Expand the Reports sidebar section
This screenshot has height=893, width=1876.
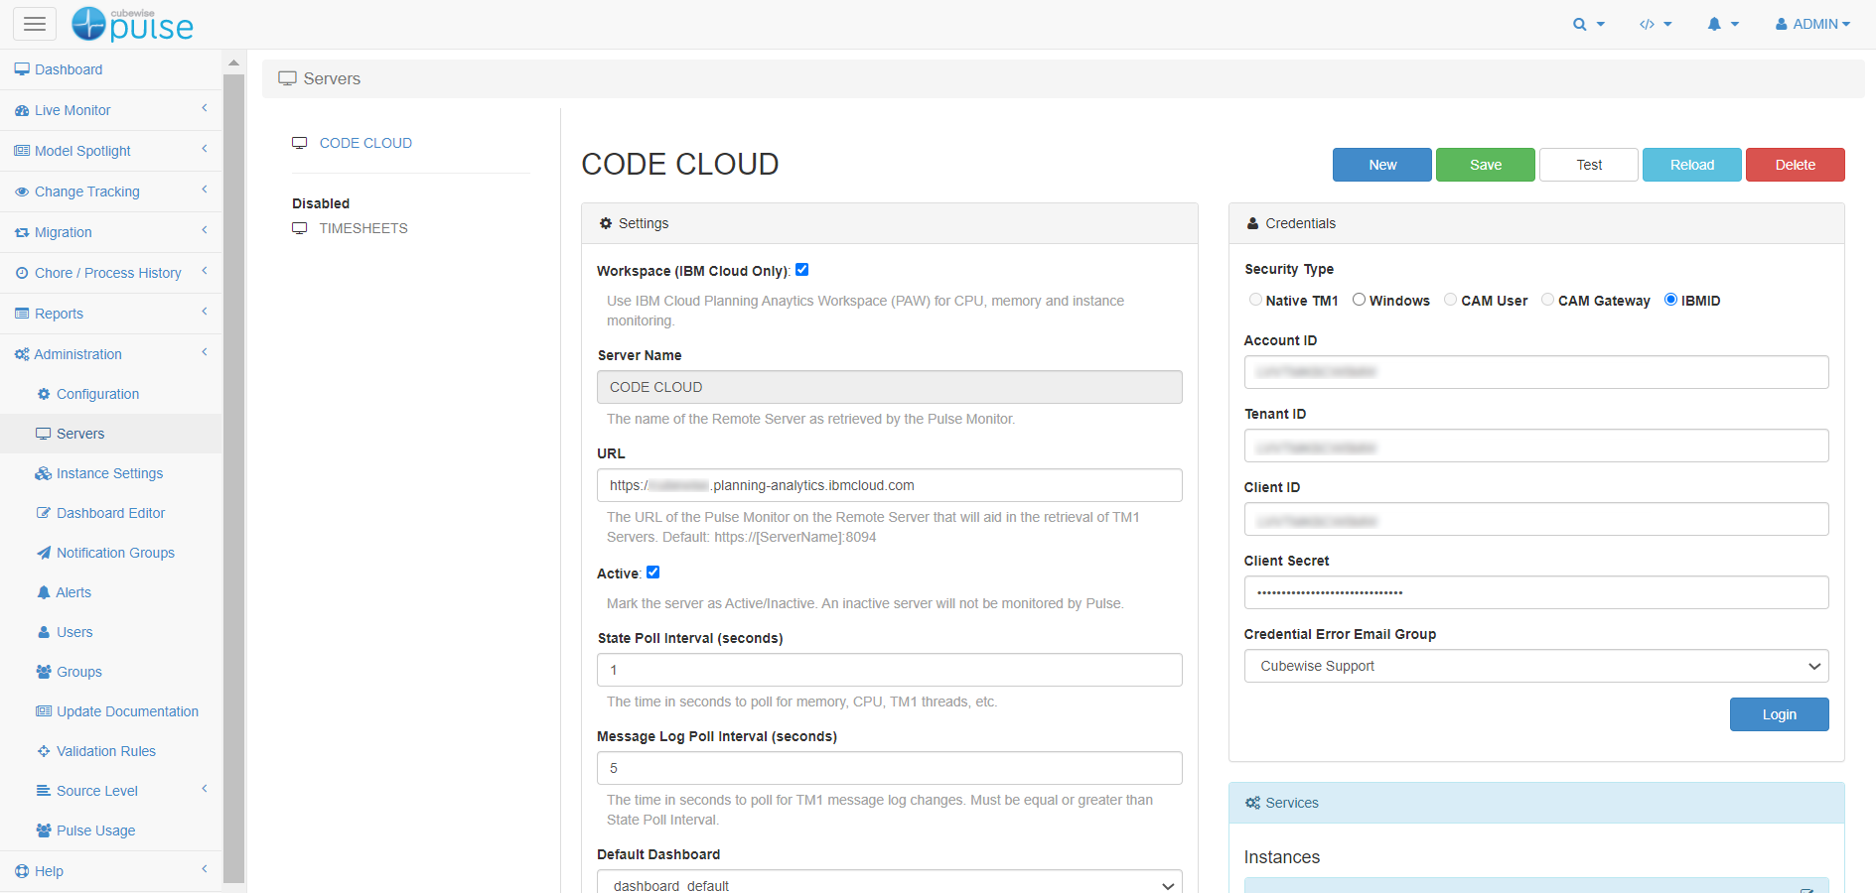click(x=58, y=314)
